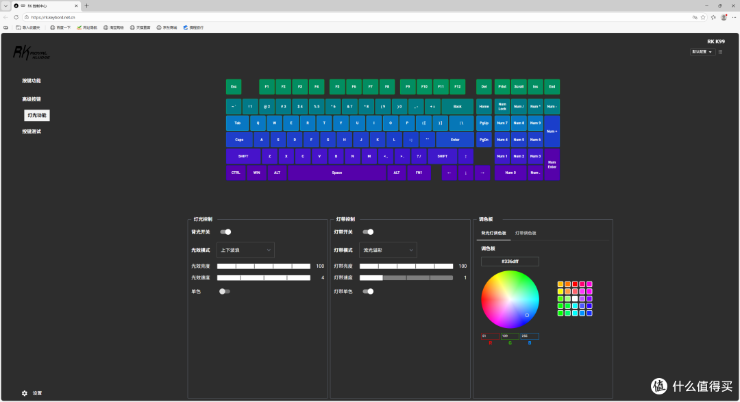The image size is (740, 402).
Task: Open the profile list menu icon
Action: [720, 52]
